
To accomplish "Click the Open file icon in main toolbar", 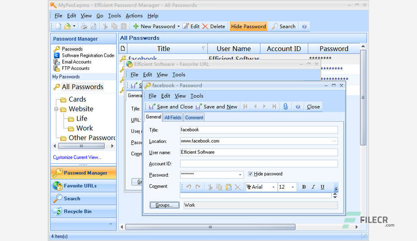I will [x=67, y=26].
